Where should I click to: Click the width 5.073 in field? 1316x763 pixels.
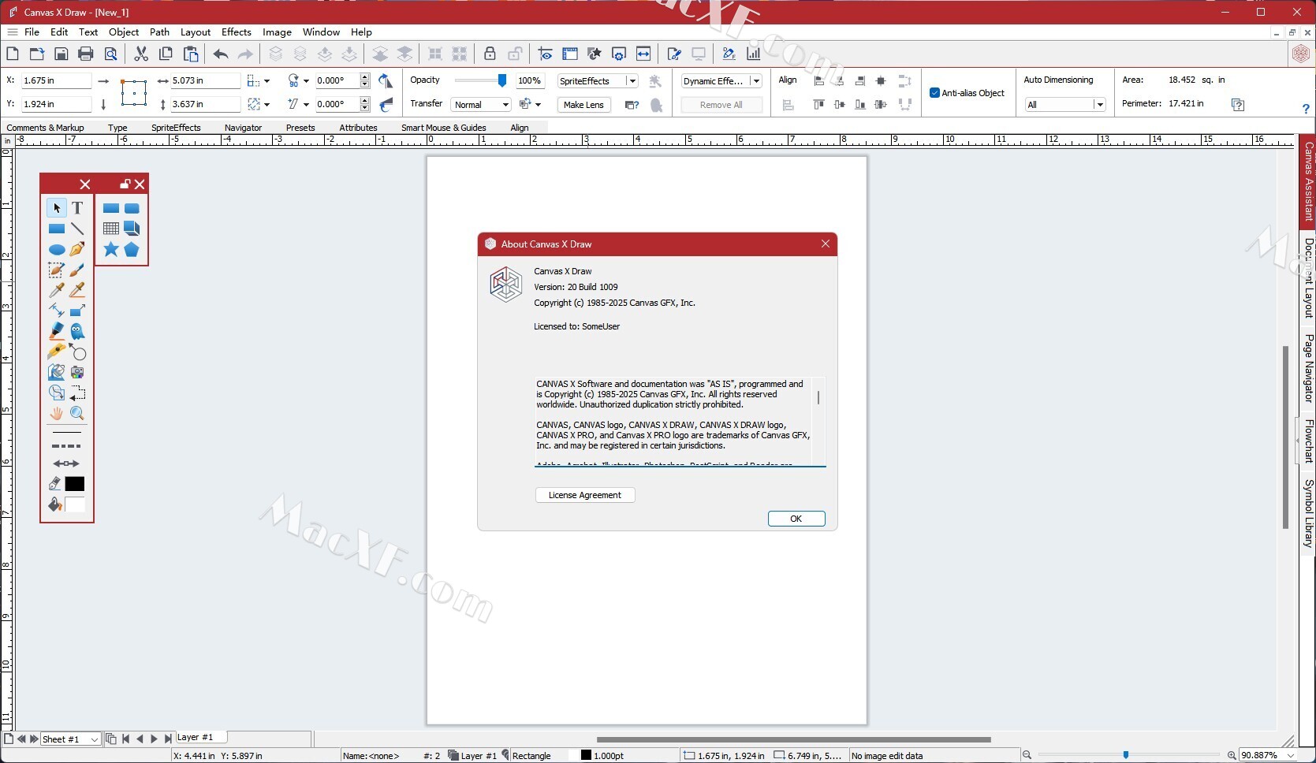coord(204,80)
